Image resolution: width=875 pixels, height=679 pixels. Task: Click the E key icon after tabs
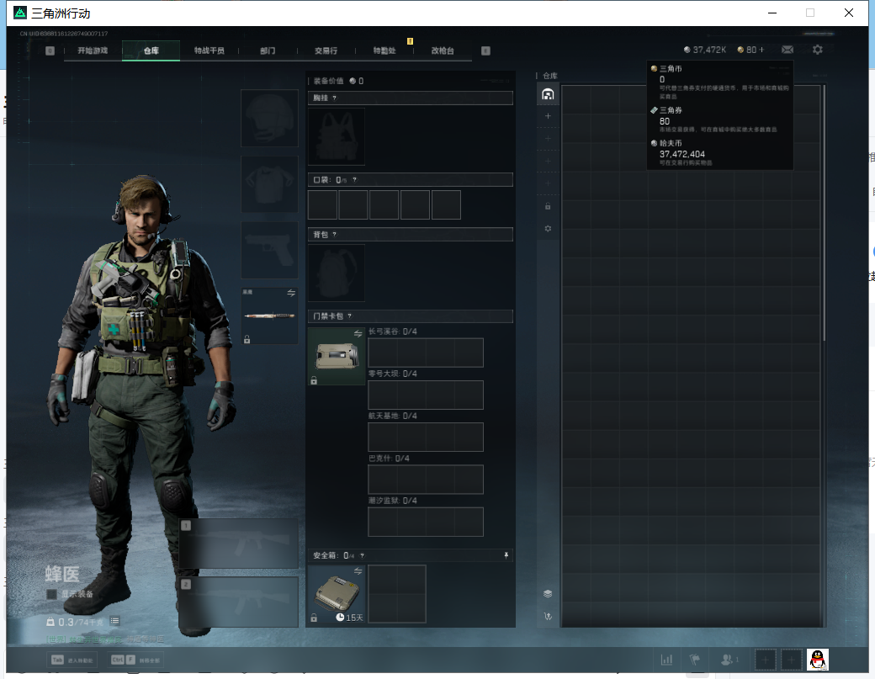[485, 50]
